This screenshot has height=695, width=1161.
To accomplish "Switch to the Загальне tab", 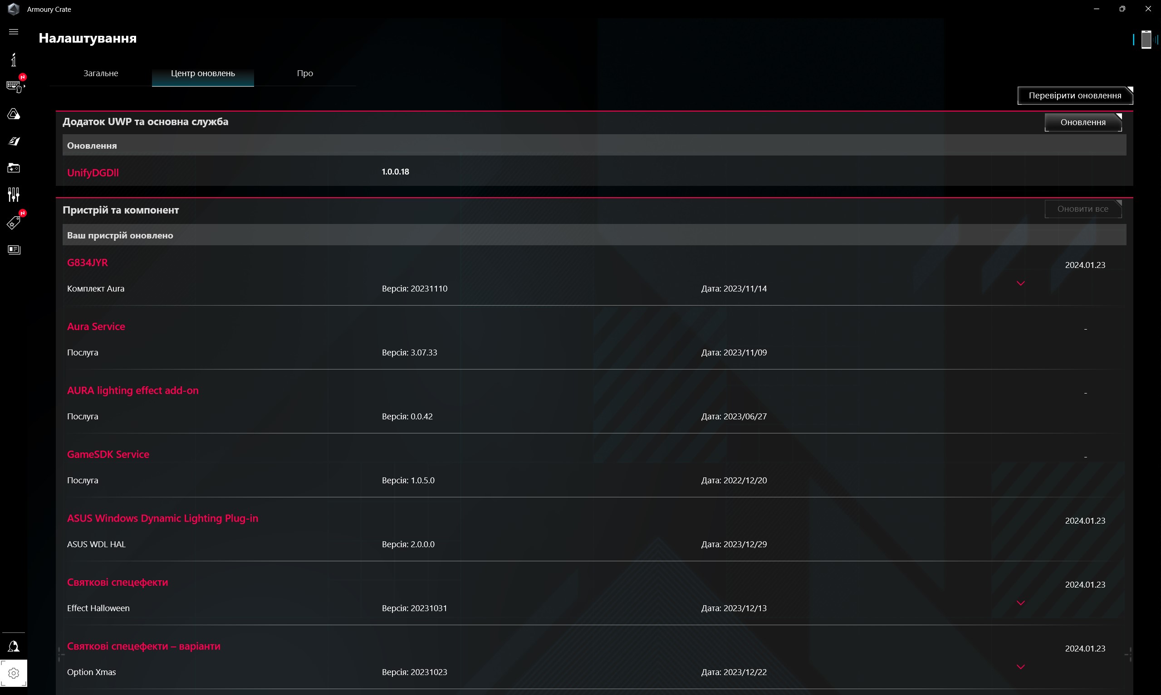I will (101, 73).
